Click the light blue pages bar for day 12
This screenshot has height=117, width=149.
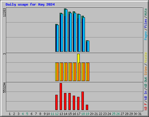(x=58, y=38)
